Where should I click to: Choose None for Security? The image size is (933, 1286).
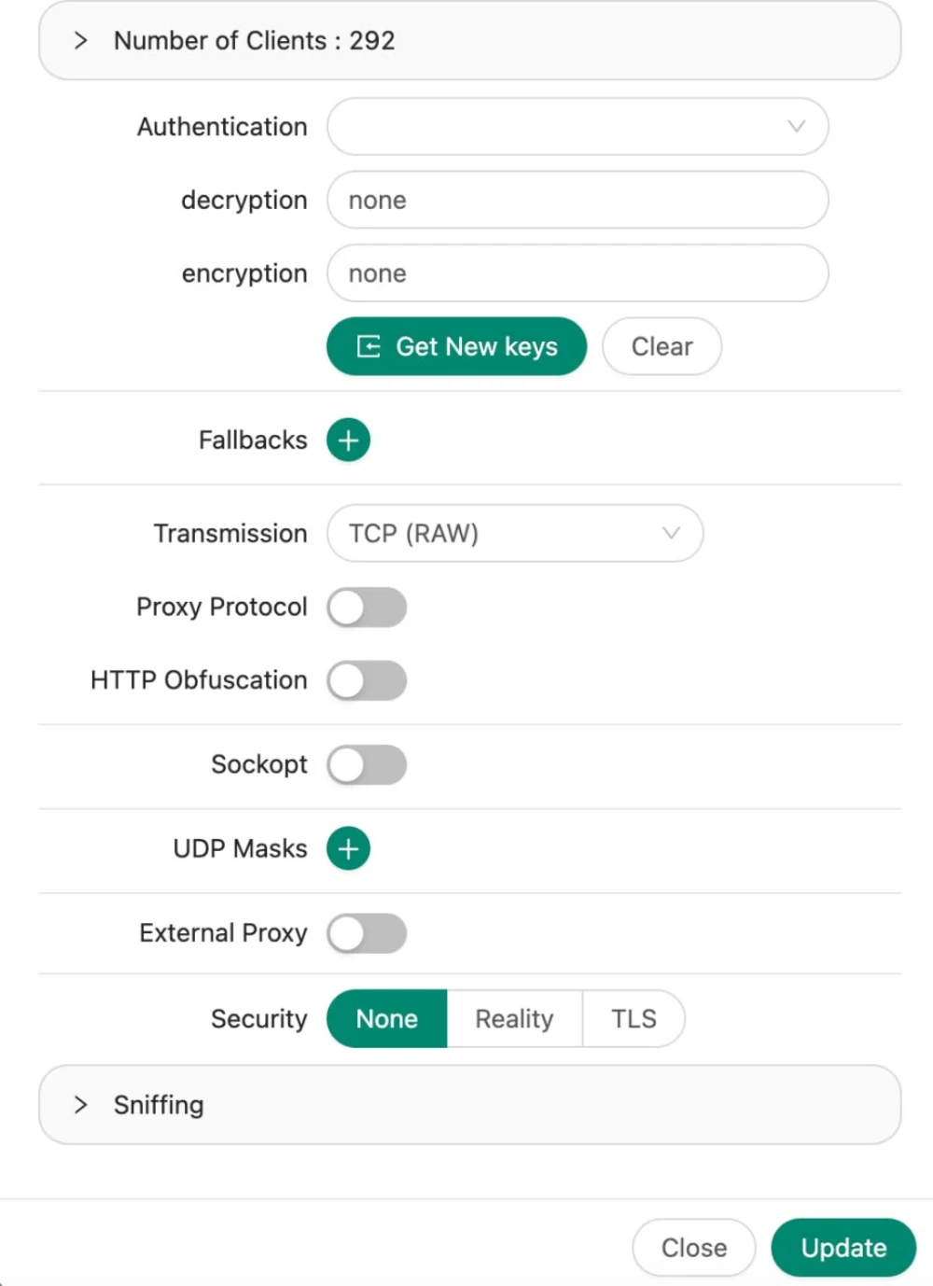click(x=387, y=1019)
